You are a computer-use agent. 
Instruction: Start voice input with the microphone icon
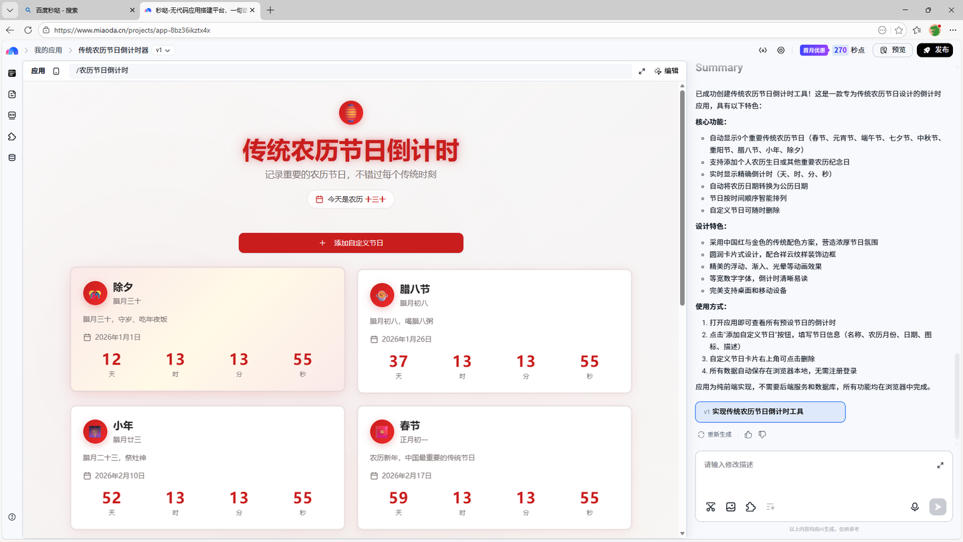(x=915, y=507)
